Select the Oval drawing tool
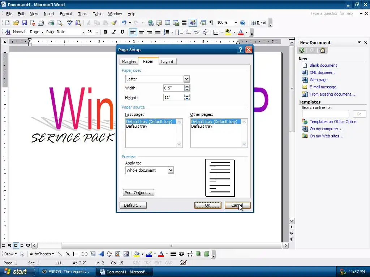 point(85,254)
